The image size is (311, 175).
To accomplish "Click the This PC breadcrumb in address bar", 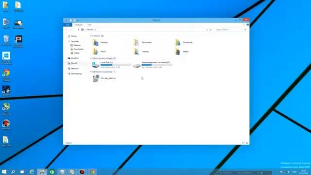I will 90,30.
